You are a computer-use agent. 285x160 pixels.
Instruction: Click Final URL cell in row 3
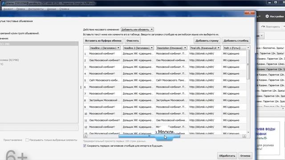pyautogui.click(x=205, y=67)
